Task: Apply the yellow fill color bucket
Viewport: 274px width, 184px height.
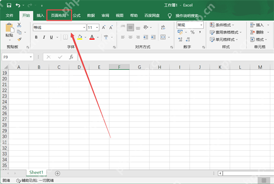Action: pyautogui.click(x=79, y=37)
